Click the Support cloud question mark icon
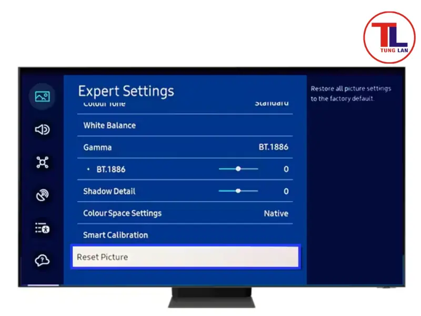This screenshot has height=316, width=421. click(x=42, y=261)
